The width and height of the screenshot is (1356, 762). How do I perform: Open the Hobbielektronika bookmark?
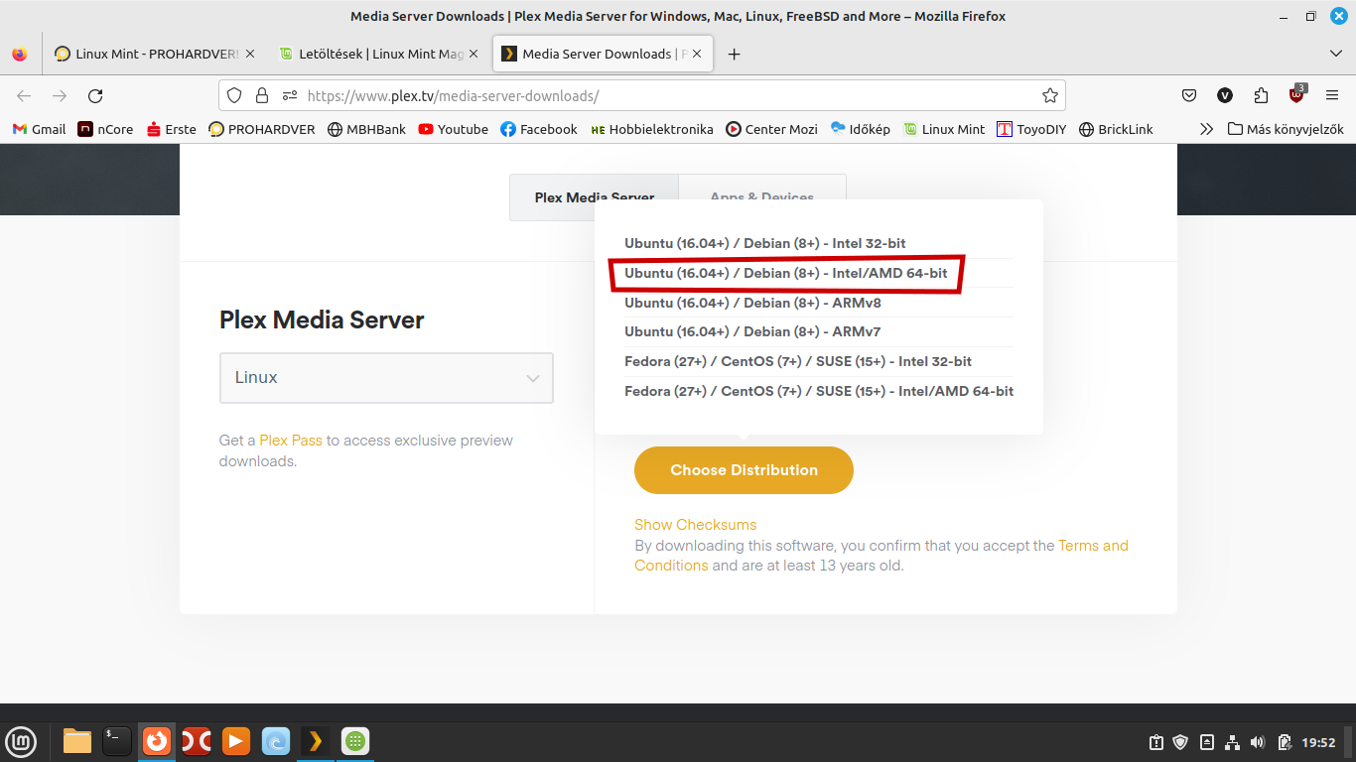(651, 129)
